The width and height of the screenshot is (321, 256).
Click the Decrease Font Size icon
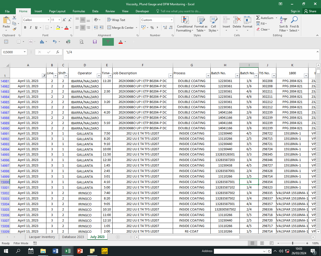click(x=70, y=20)
